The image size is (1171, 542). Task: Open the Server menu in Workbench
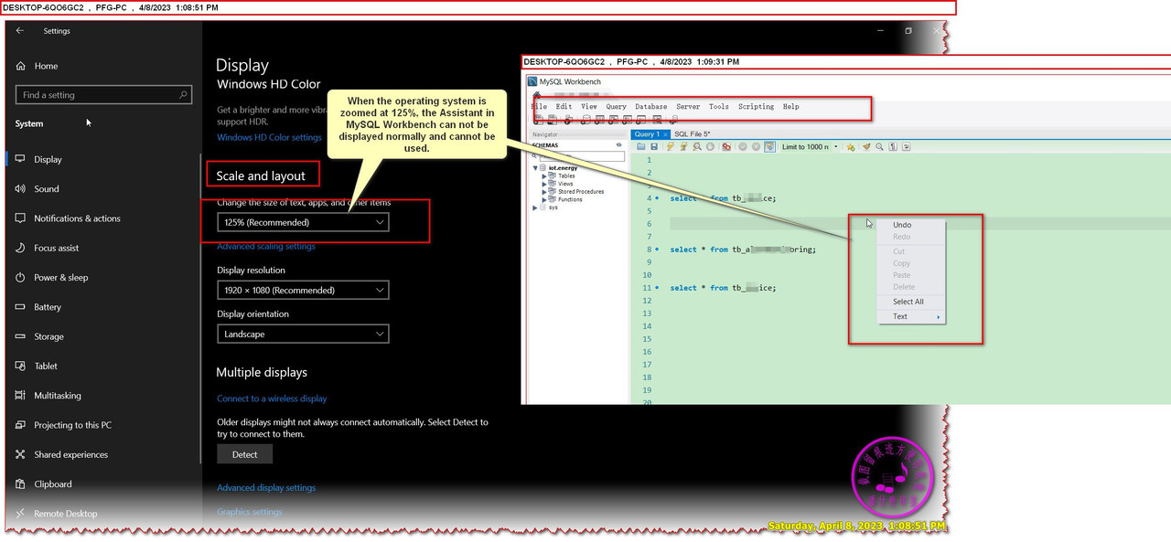coord(688,106)
